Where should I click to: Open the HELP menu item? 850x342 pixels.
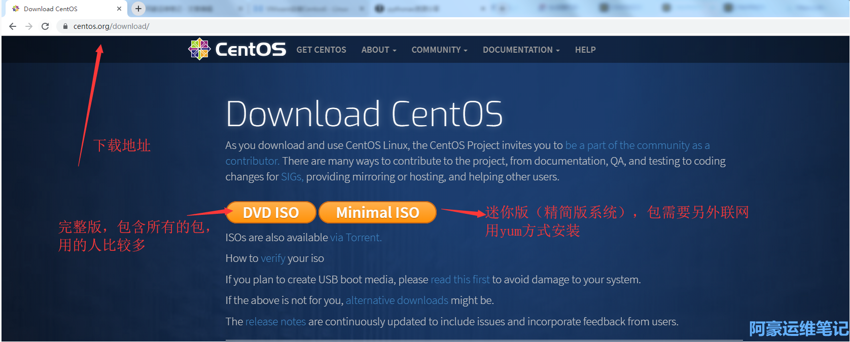[585, 50]
